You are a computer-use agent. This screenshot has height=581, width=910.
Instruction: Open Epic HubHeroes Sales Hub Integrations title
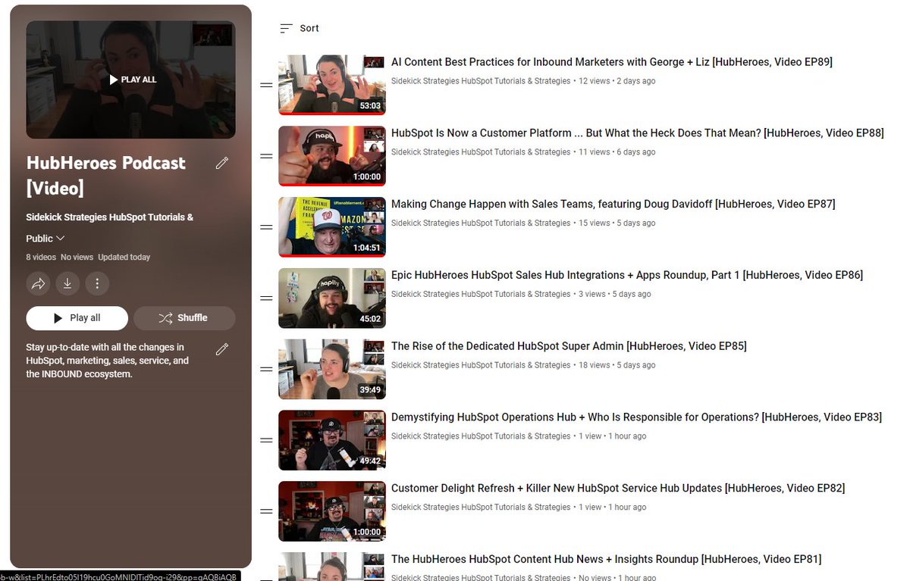pos(627,275)
